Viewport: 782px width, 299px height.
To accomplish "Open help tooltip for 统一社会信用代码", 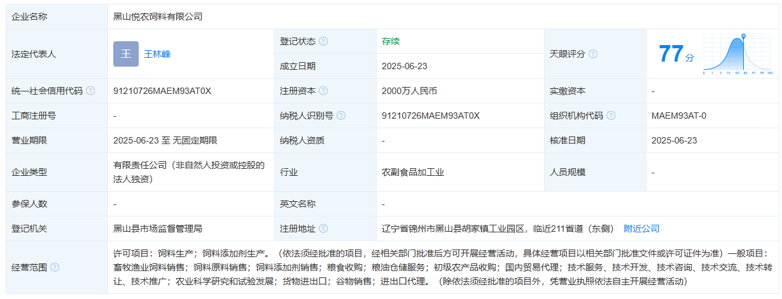I will [90, 91].
